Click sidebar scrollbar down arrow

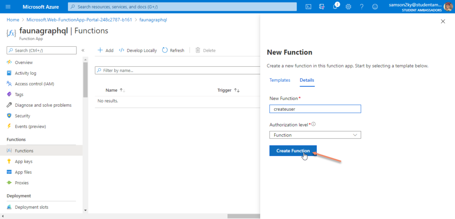click(x=85, y=210)
